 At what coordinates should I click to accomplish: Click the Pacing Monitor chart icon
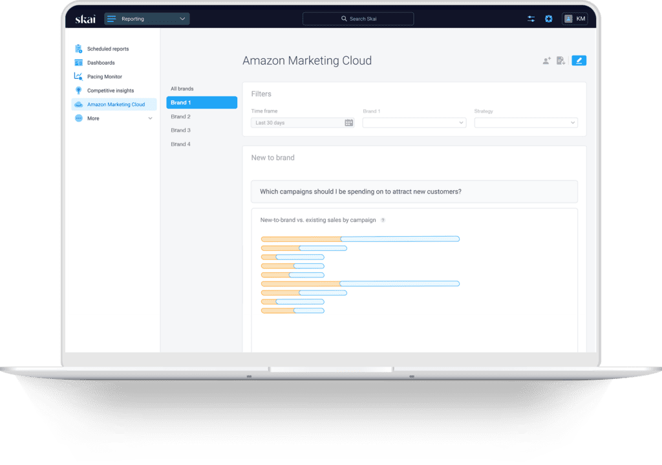[78, 76]
